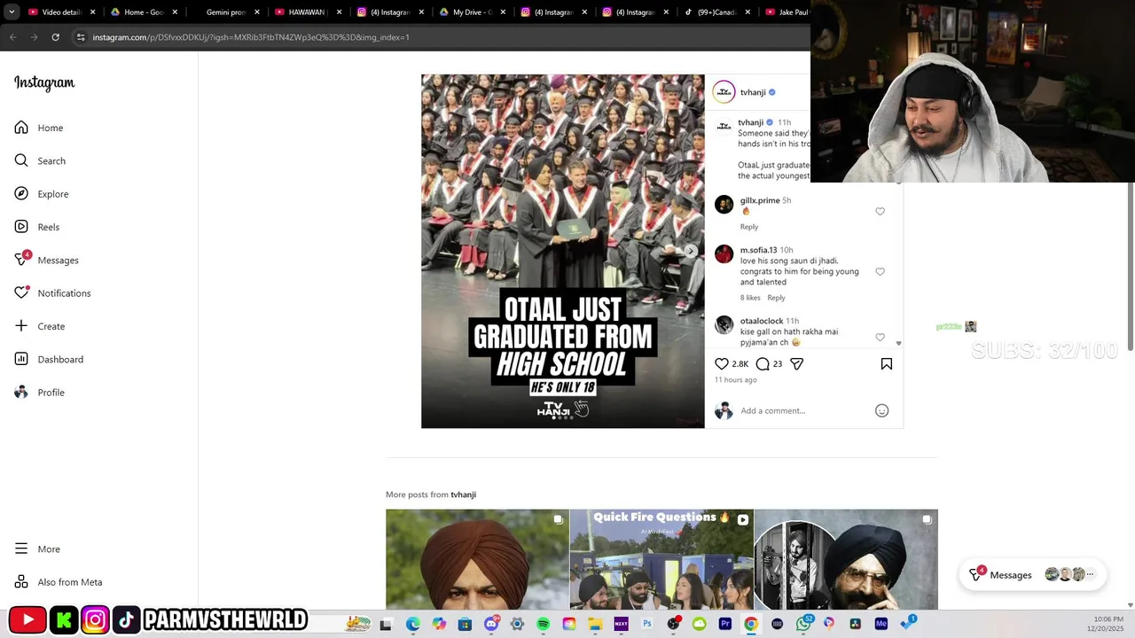Click the page vertical scrollbar
Viewport: 1135px width, 638px height.
pos(1131,266)
